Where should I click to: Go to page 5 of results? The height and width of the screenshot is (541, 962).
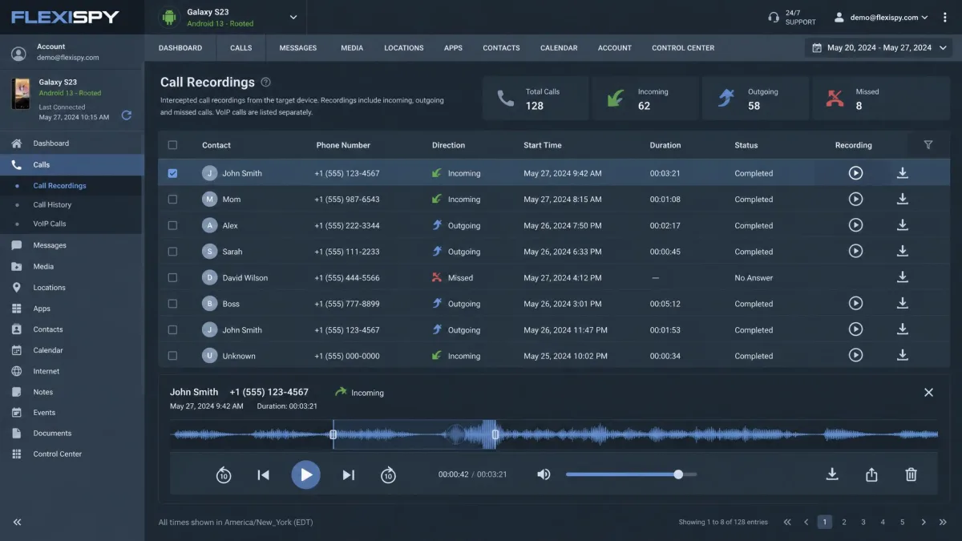(902, 522)
